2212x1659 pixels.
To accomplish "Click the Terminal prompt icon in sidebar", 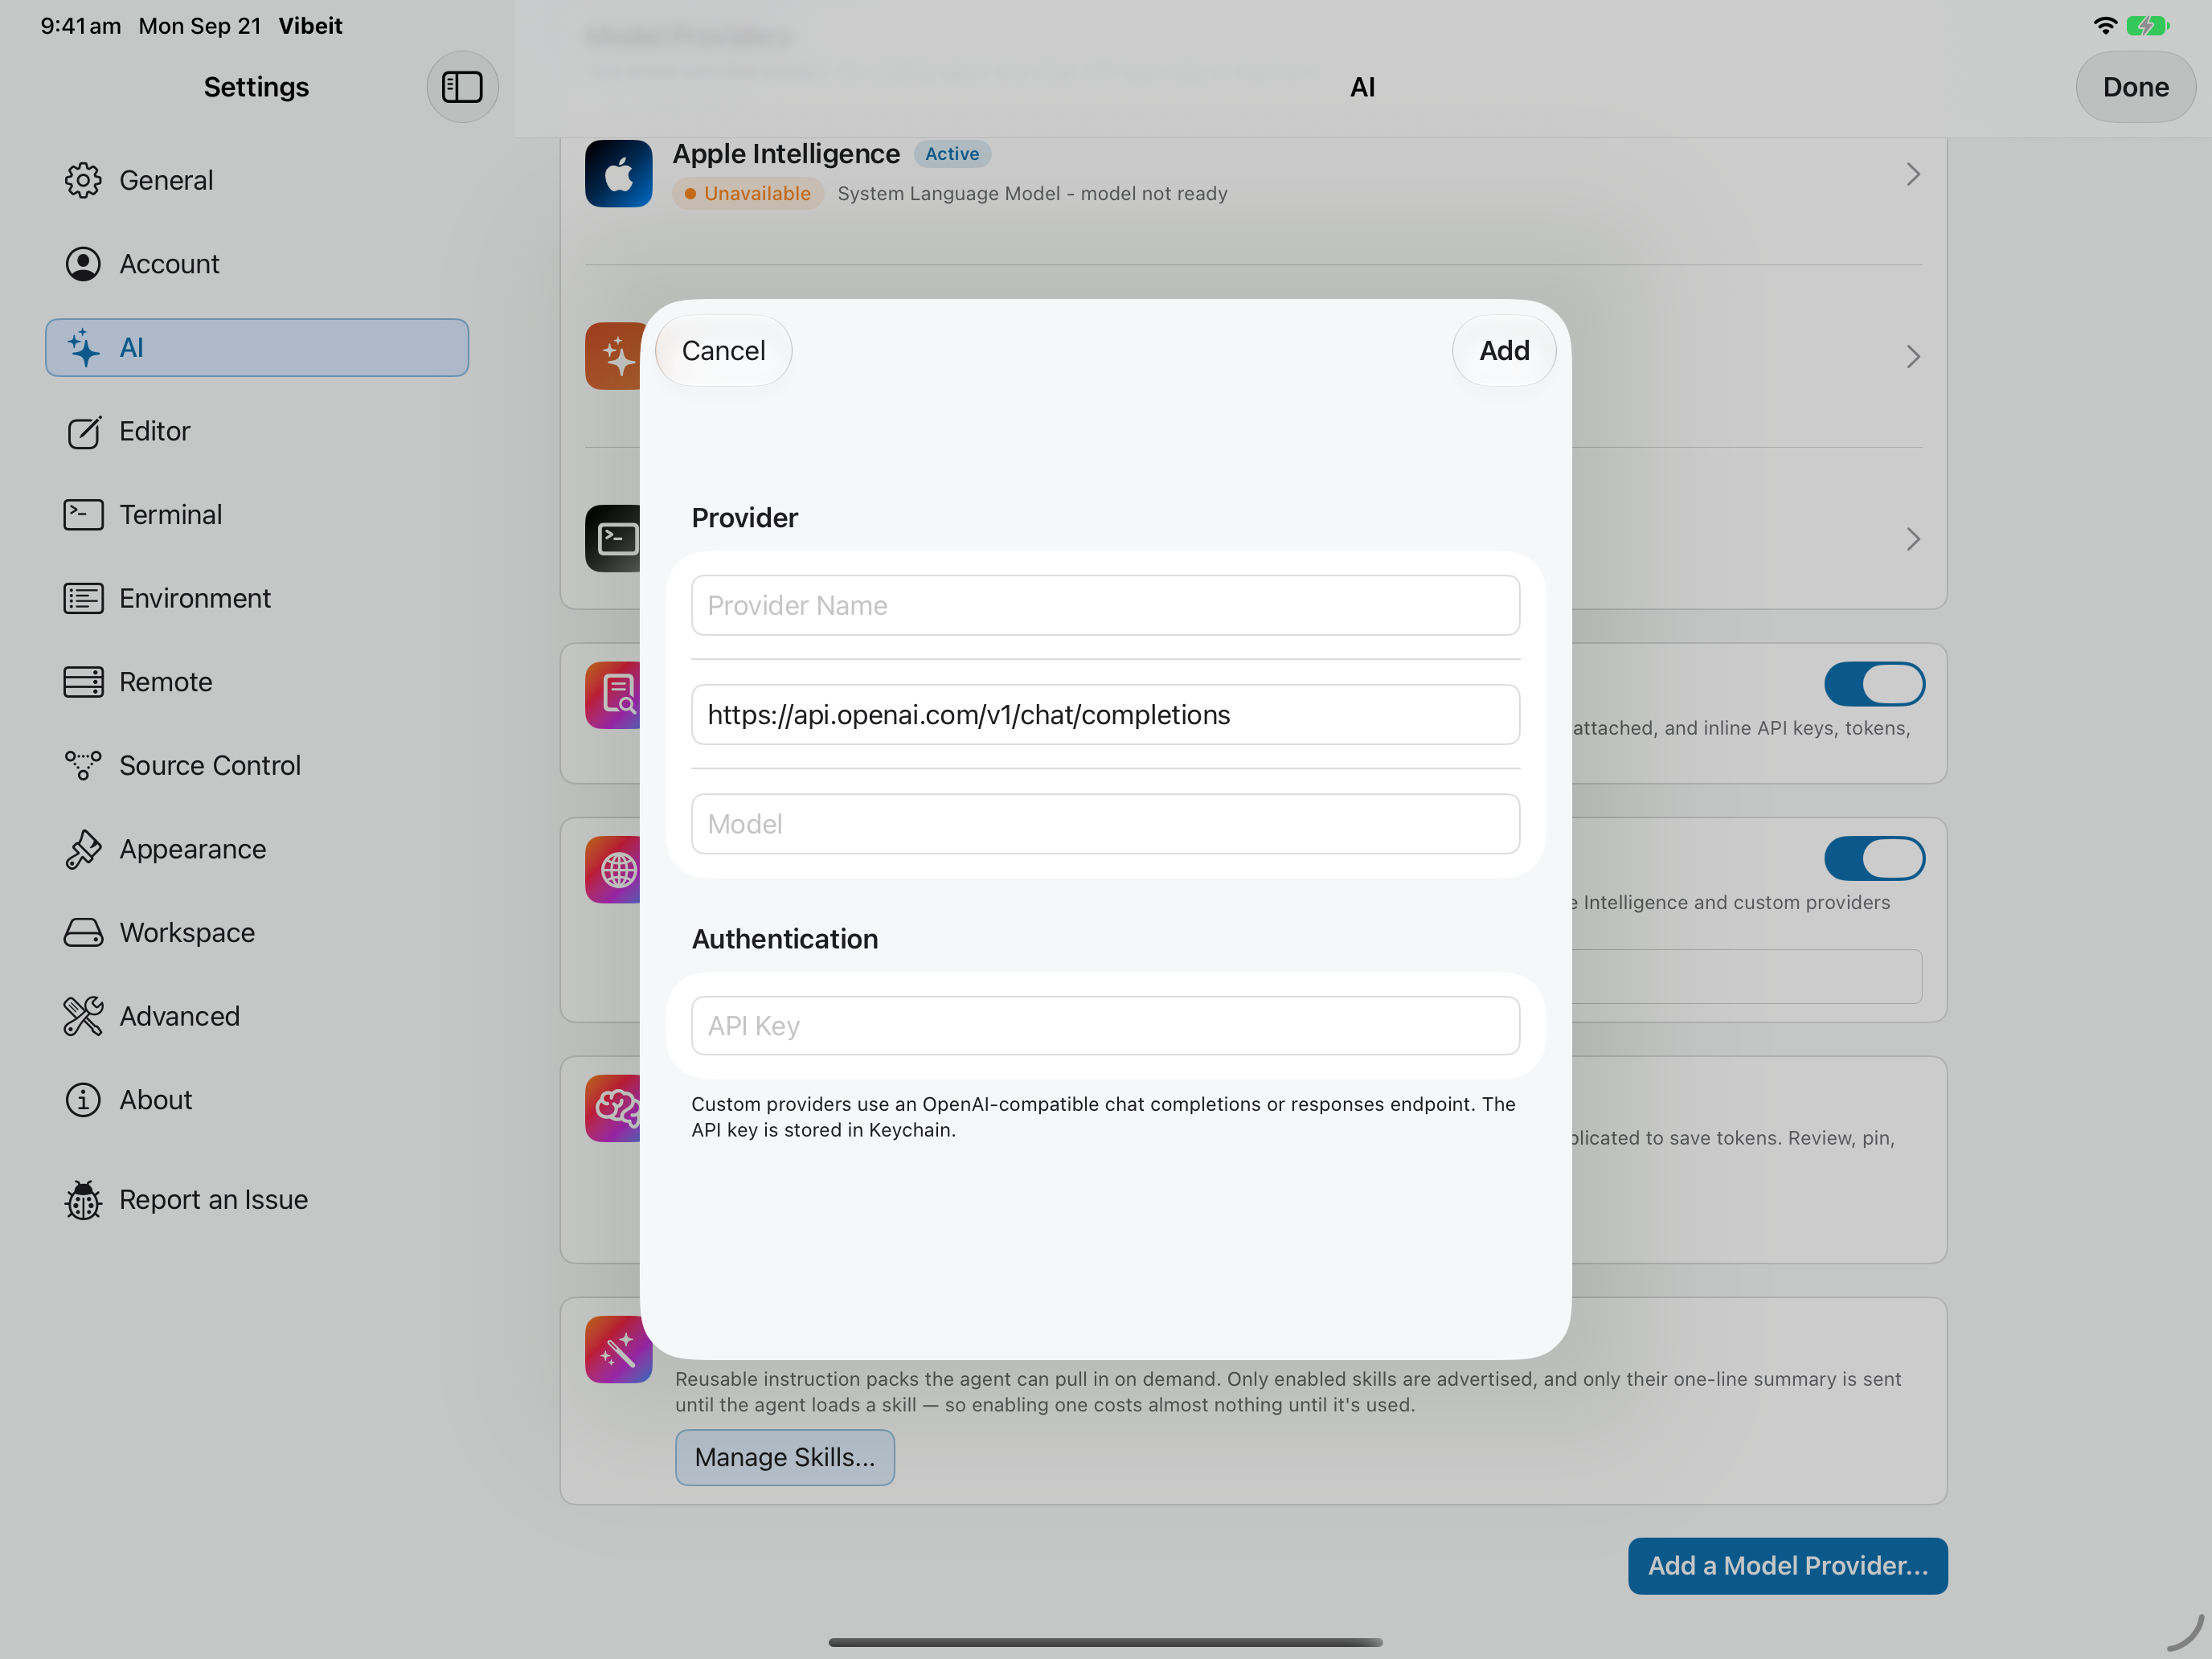I will [x=83, y=515].
